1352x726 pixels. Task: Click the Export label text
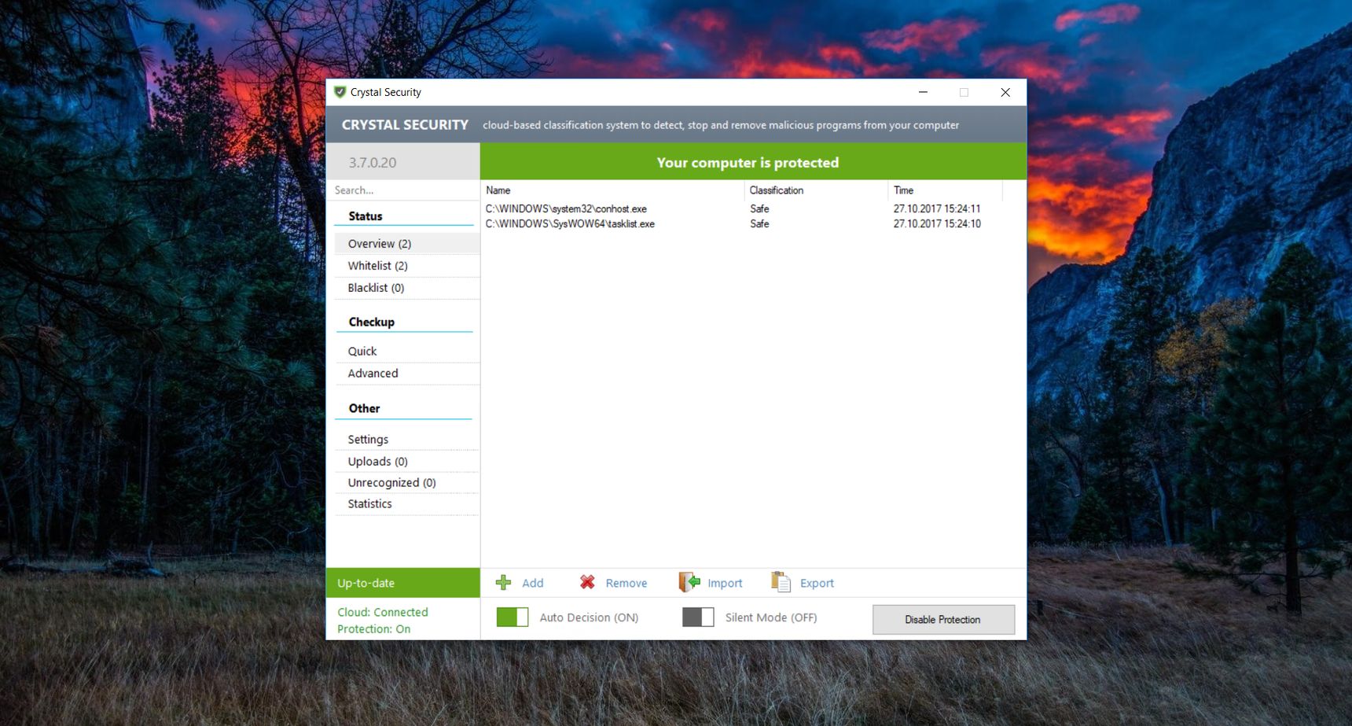(x=817, y=584)
